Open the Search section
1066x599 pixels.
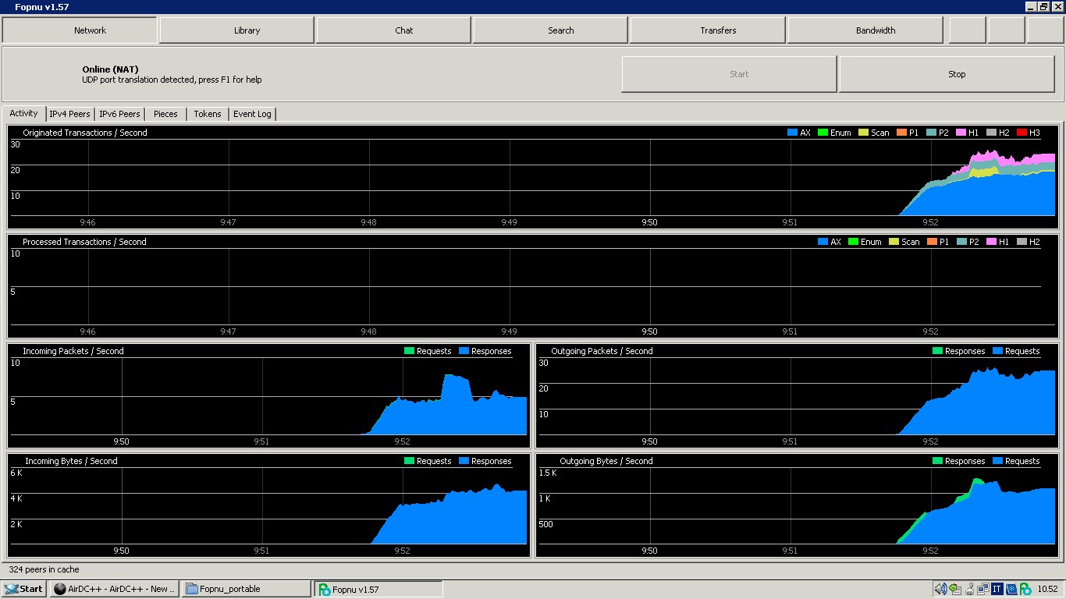551,30
